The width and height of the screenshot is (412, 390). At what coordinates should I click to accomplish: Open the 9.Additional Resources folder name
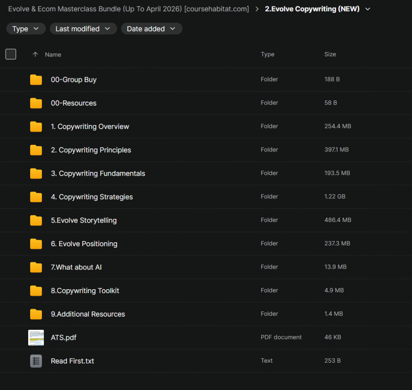(x=88, y=314)
